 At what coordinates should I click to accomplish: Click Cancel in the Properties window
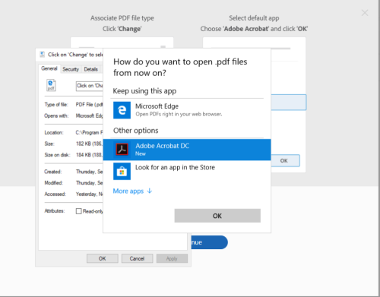(137, 258)
